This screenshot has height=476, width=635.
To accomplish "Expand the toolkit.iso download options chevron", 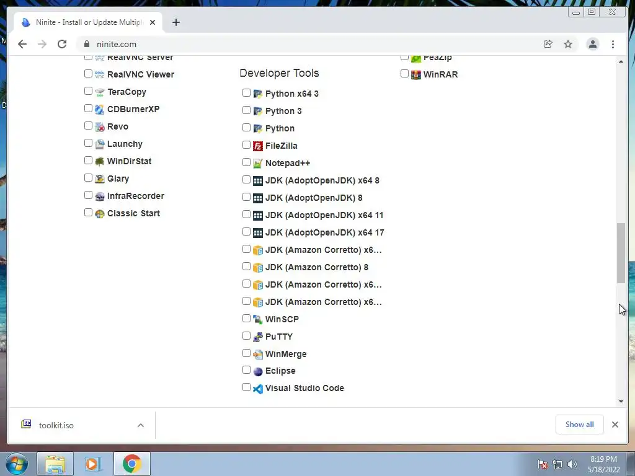I will (141, 425).
